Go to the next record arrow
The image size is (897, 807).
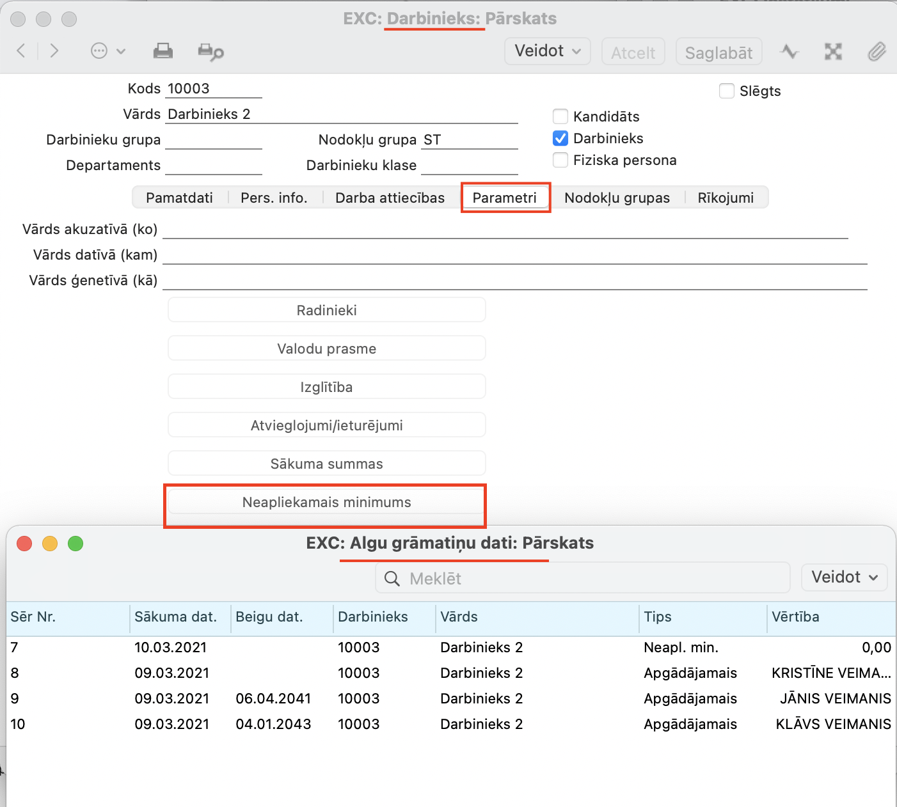pyautogui.click(x=54, y=51)
